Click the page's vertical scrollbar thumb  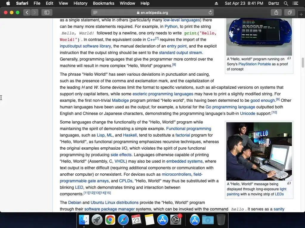pyautogui.click(x=303, y=62)
